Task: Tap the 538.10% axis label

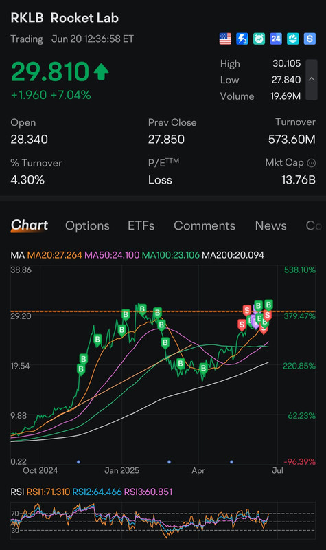Action: click(x=300, y=269)
